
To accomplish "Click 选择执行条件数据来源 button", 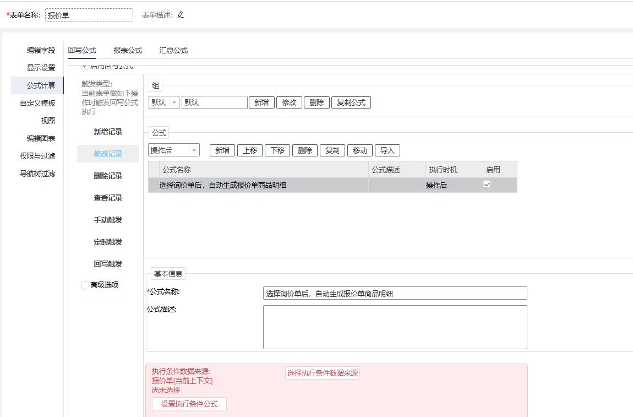I will 322,373.
